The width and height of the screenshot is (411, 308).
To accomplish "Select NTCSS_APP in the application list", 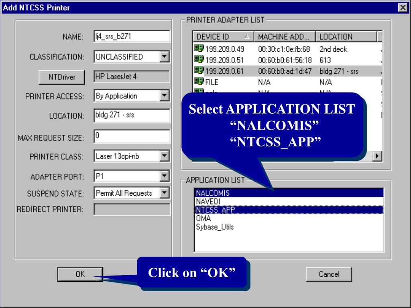I will [289, 210].
